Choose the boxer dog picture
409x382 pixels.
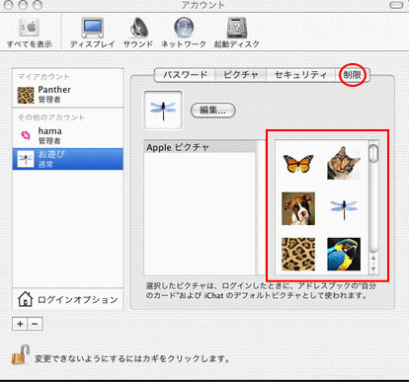coord(298,208)
